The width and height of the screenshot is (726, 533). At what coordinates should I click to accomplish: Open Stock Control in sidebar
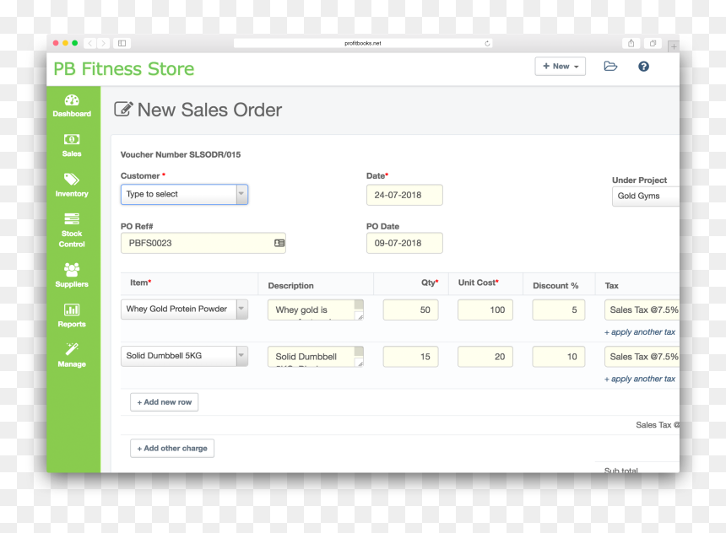(72, 230)
